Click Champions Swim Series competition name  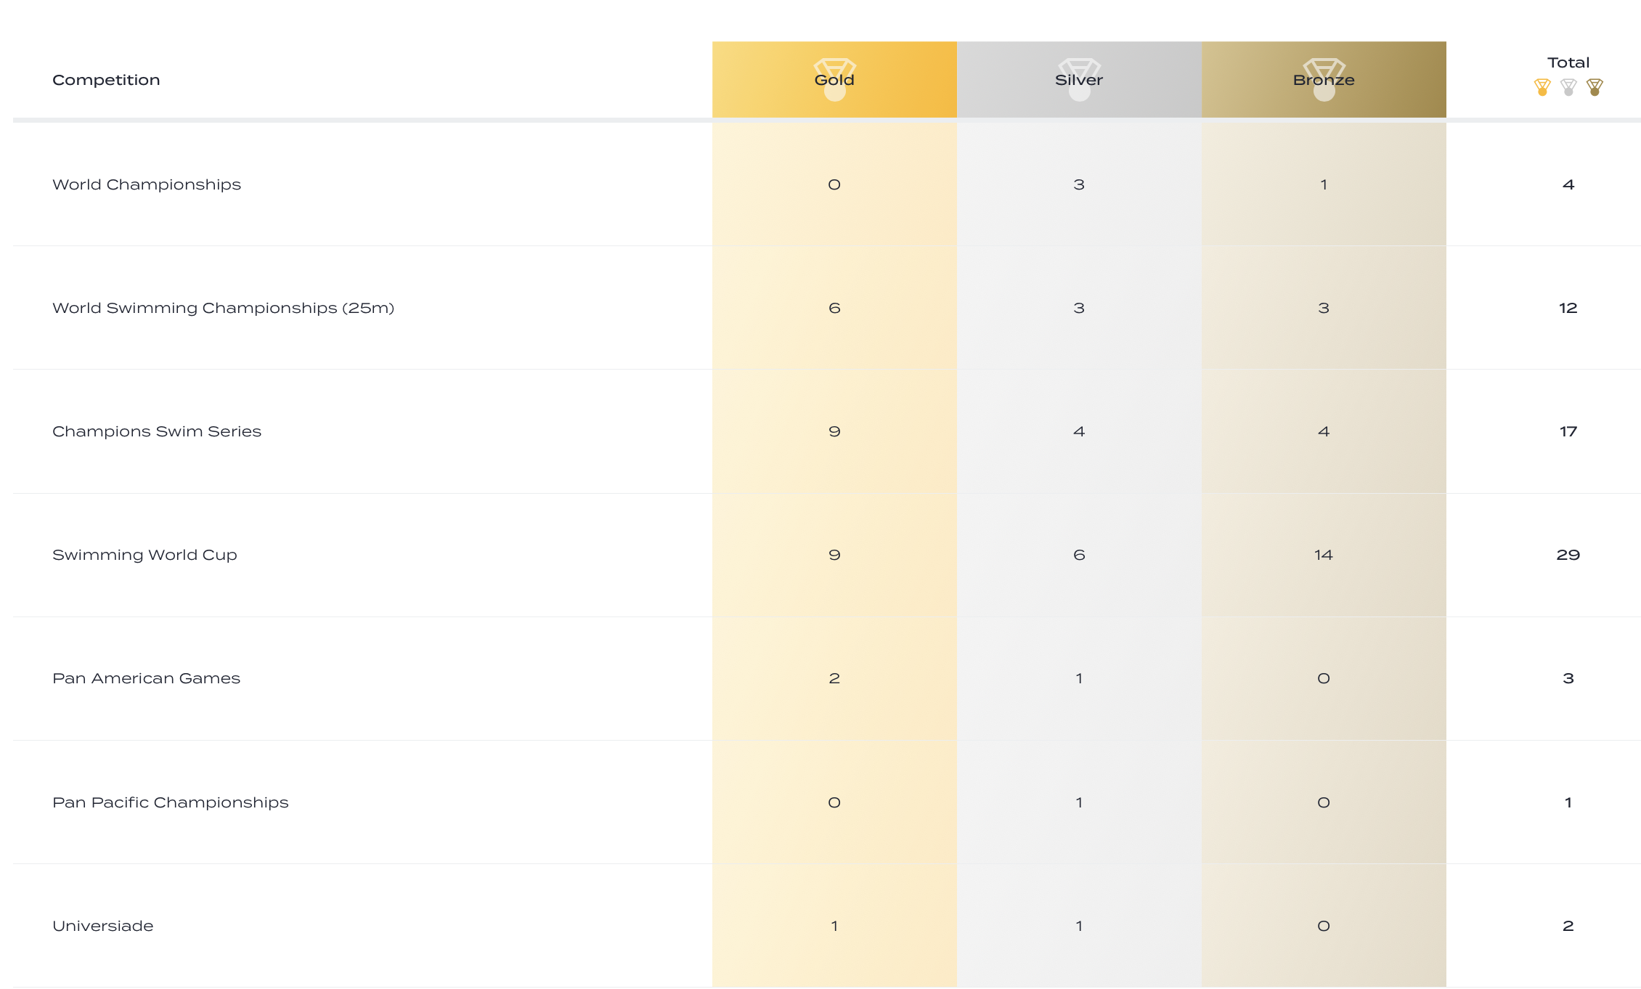click(157, 431)
